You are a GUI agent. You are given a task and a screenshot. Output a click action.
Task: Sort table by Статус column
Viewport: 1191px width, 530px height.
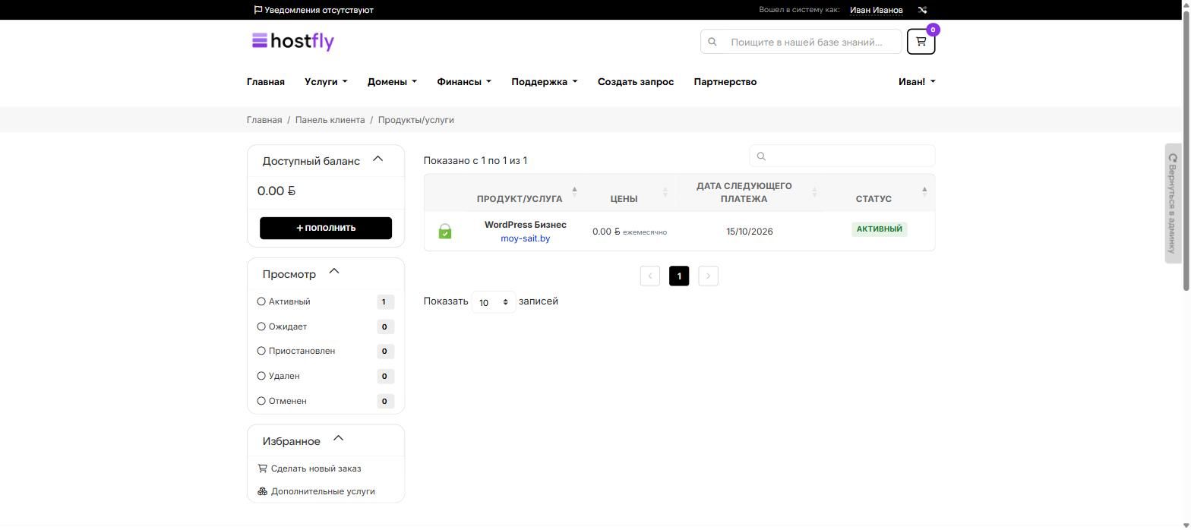click(x=874, y=199)
